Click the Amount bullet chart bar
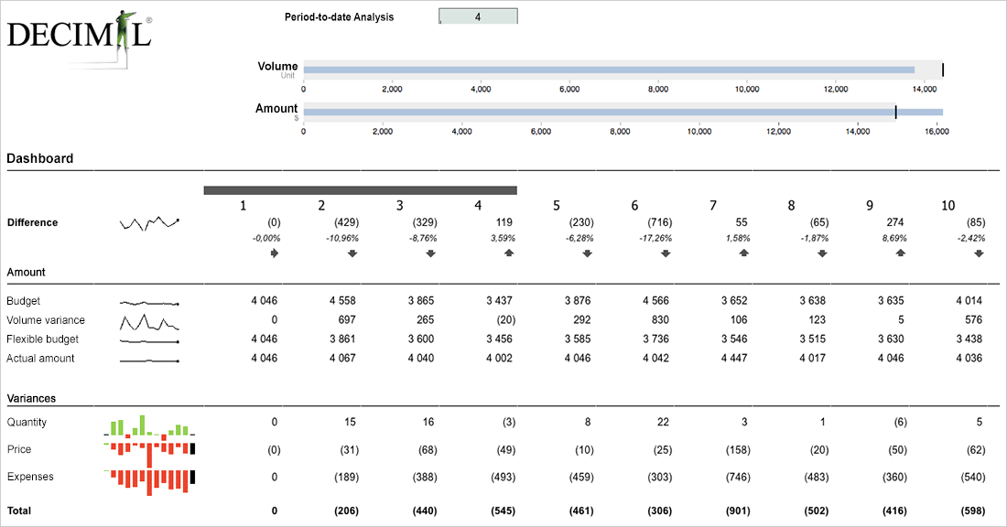The image size is (1007, 527). coord(623,113)
